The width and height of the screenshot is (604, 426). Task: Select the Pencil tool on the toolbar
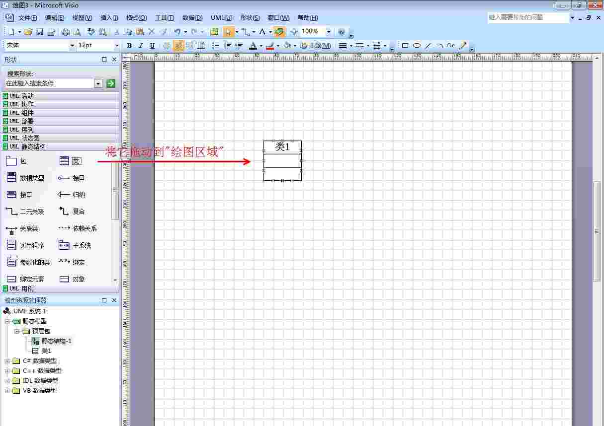(x=462, y=46)
